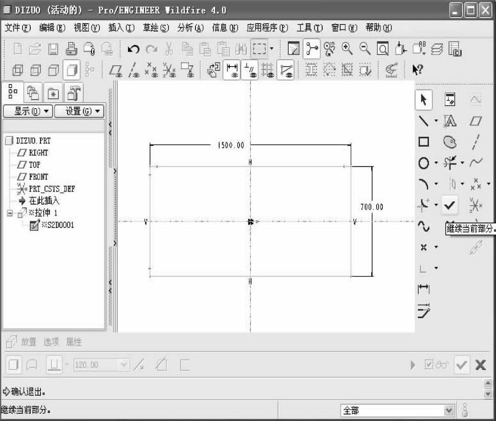This screenshot has width=496, height=421.
Task: Open the 选项 panel
Action: tap(51, 342)
